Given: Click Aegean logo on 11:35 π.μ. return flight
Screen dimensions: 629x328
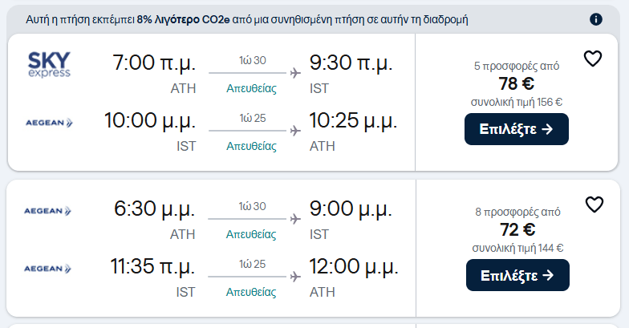Looking at the screenshot, I should [49, 269].
